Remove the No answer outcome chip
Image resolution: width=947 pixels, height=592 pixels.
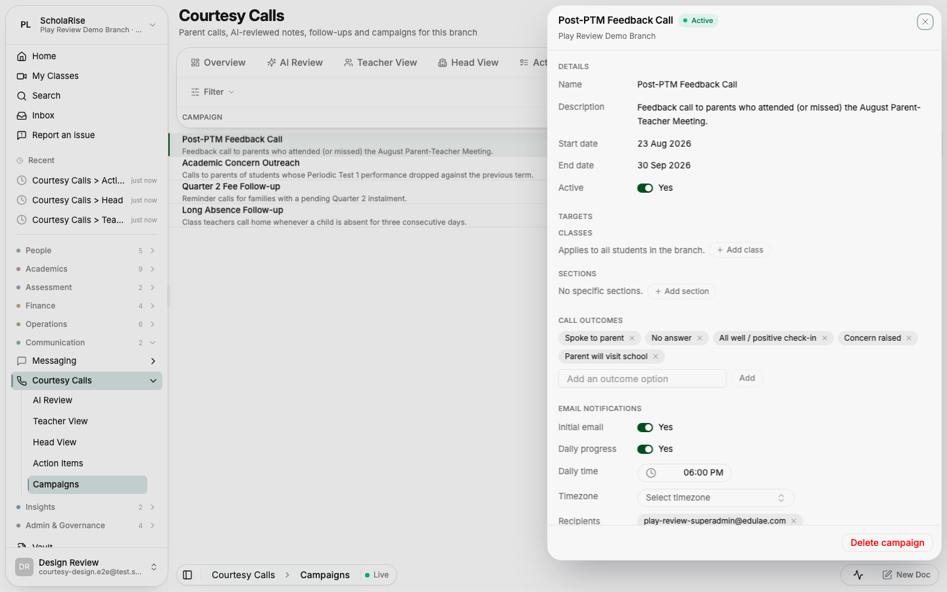tap(700, 338)
